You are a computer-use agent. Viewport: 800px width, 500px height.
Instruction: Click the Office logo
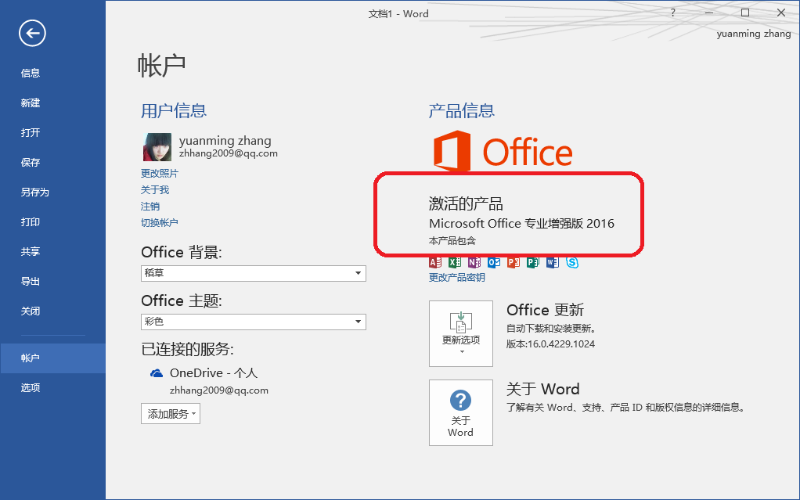(503, 150)
